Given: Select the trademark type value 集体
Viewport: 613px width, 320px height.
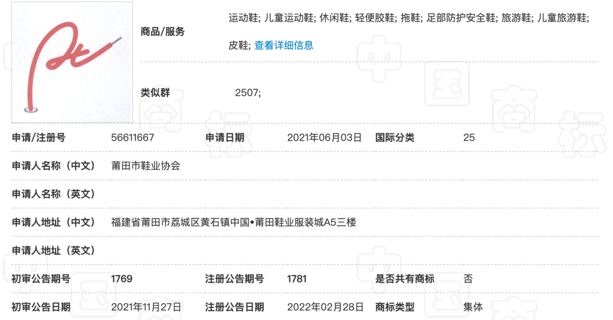Looking at the screenshot, I should [x=473, y=307].
